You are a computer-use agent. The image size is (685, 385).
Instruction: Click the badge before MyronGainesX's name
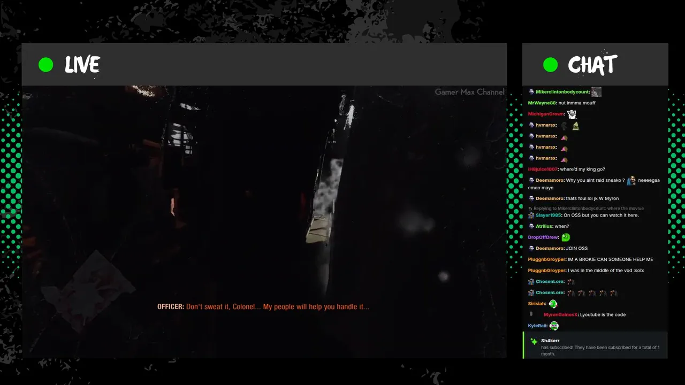click(531, 314)
